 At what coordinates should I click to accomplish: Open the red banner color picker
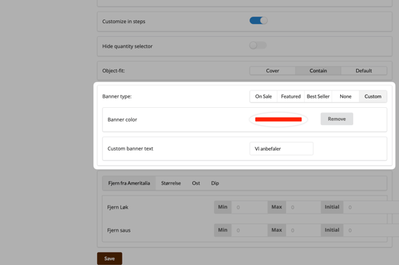pos(279,119)
